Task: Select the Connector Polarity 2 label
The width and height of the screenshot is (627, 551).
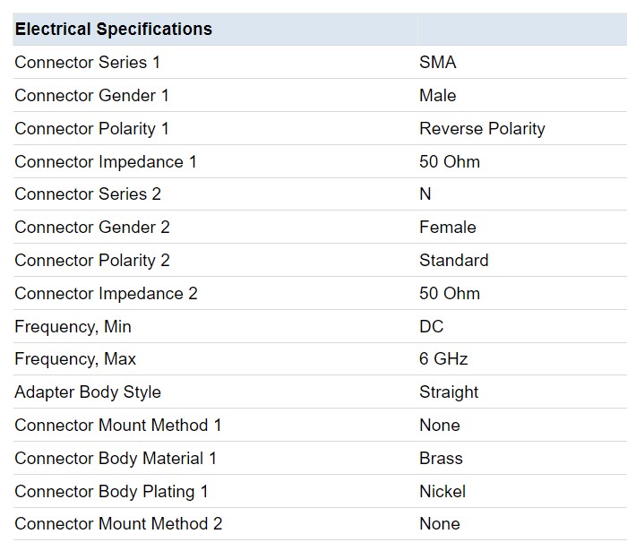Action: point(92,261)
